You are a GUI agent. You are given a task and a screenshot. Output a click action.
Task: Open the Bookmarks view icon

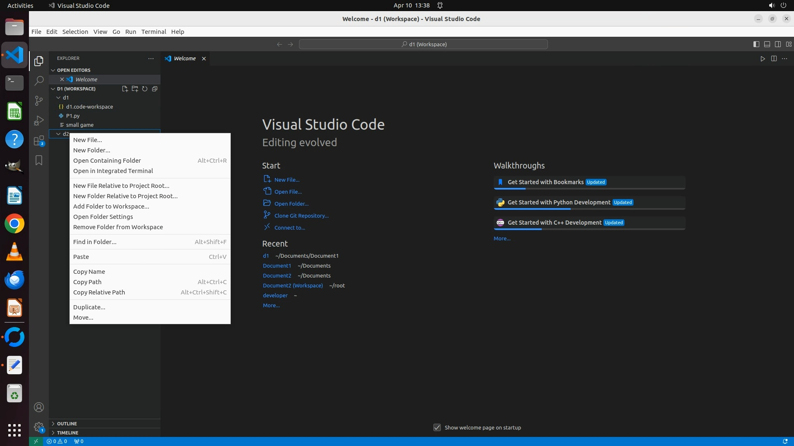(39, 160)
